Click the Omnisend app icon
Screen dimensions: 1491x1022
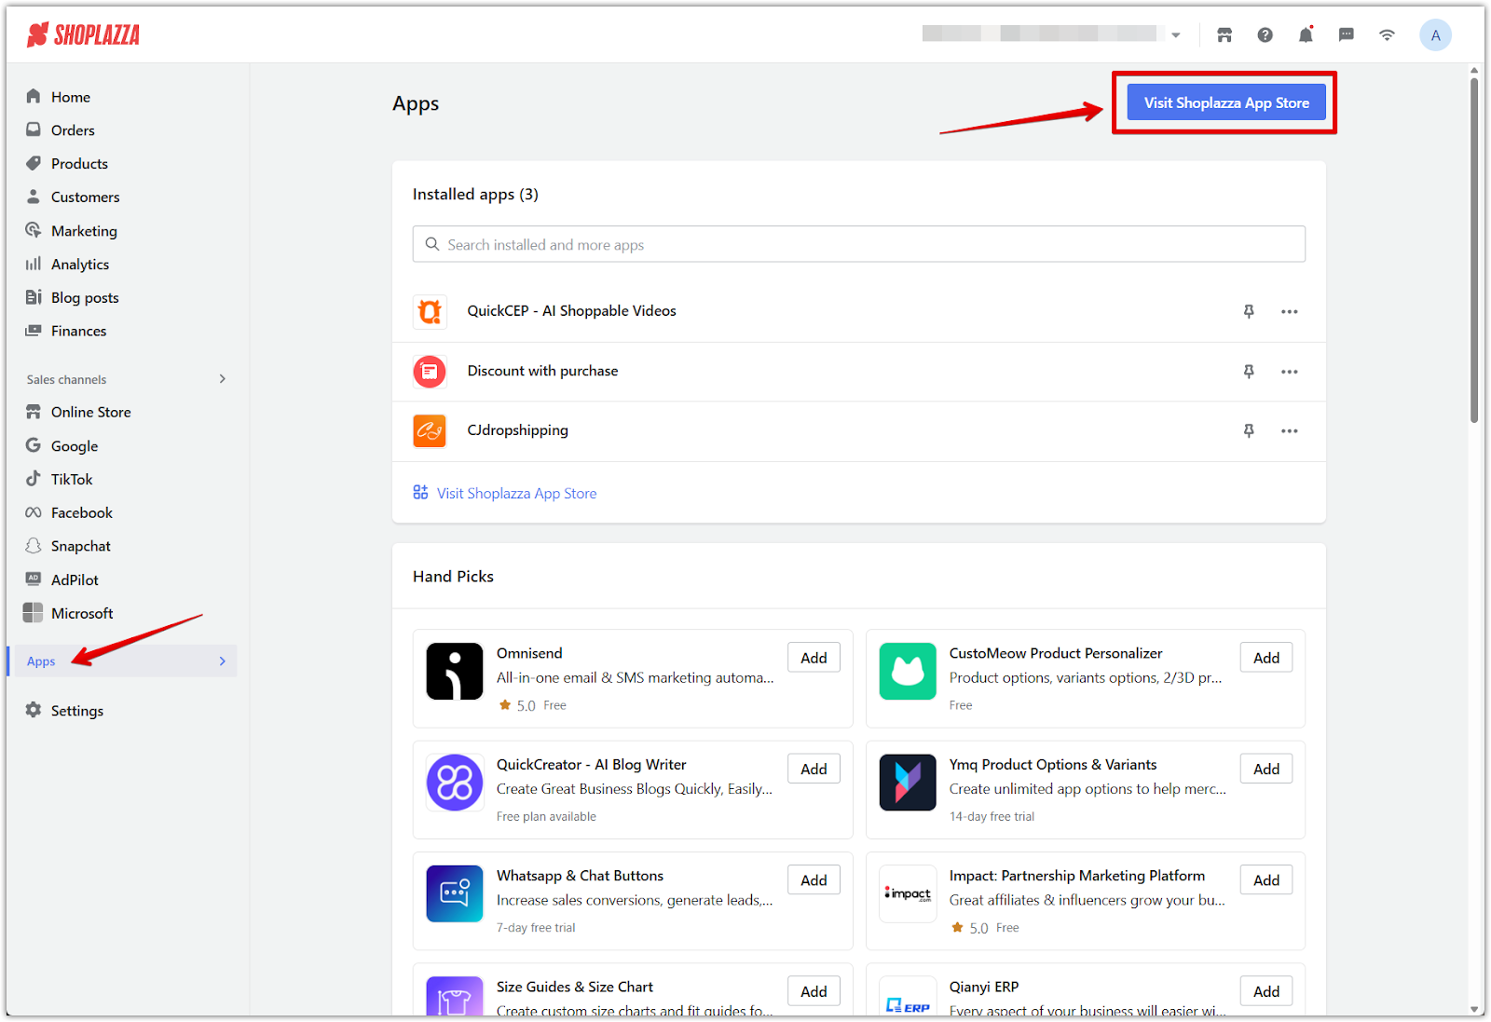[x=455, y=671]
